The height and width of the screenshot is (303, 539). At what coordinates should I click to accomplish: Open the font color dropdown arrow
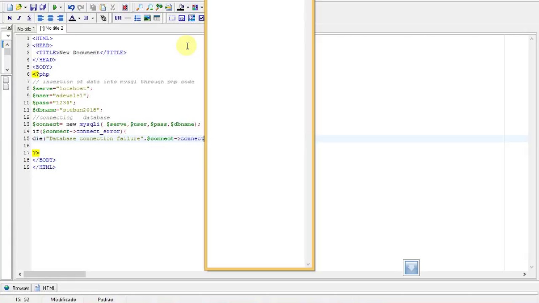[x=79, y=18]
